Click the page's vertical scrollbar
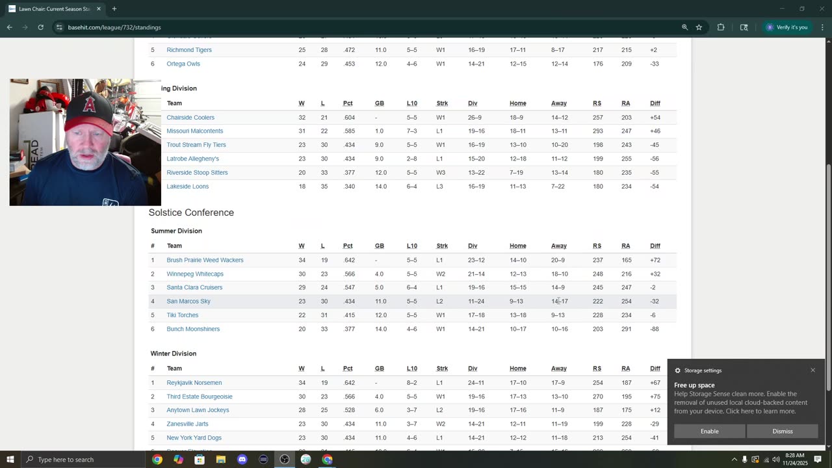Screen dimensions: 832x468 [x=828, y=276]
